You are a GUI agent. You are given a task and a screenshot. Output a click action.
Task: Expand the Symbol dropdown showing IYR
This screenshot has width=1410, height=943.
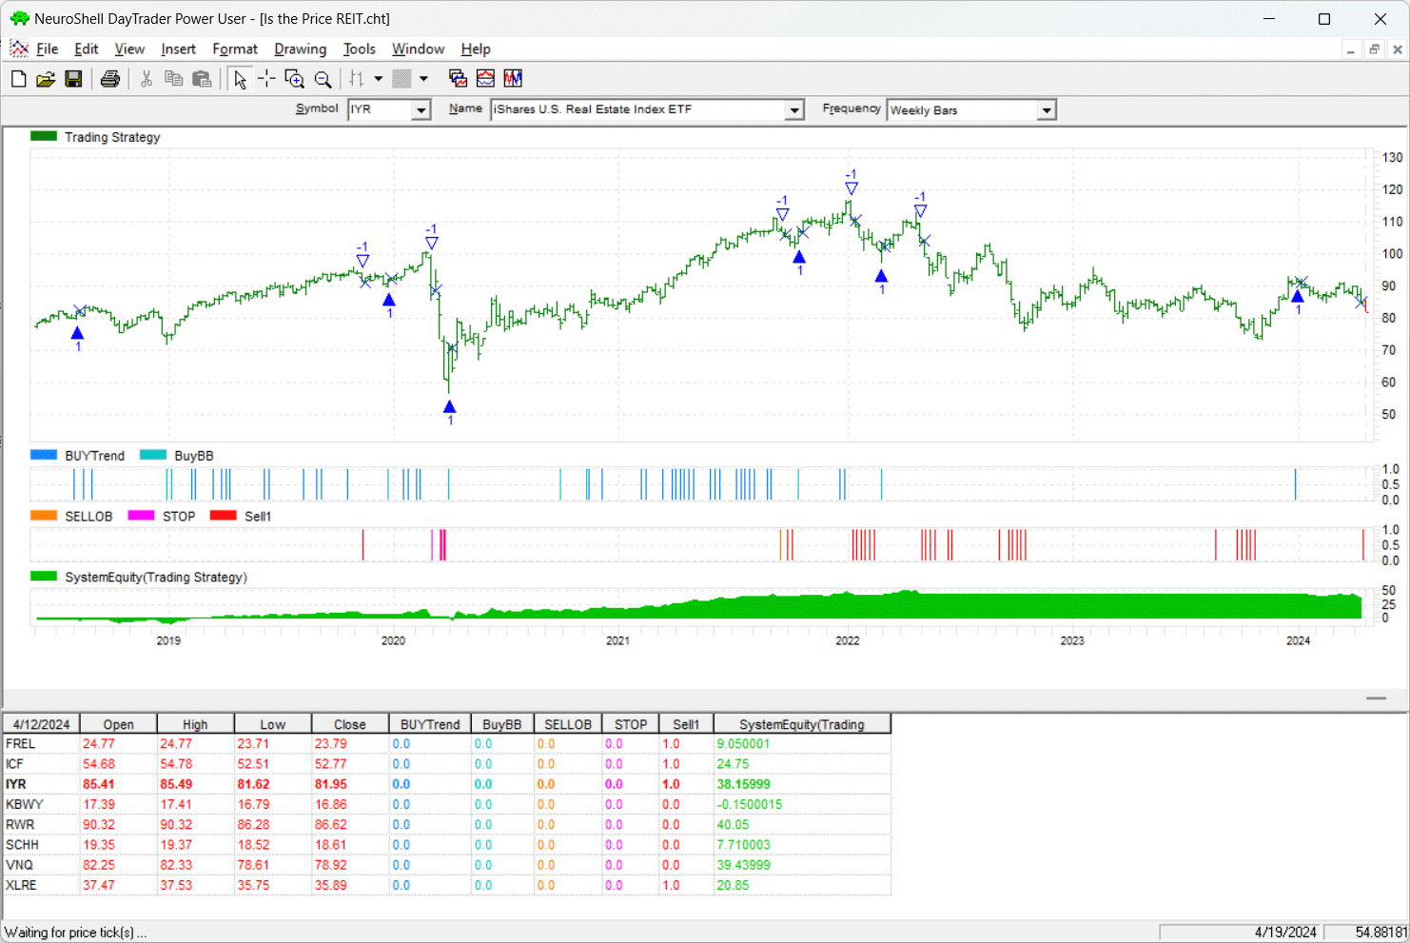[421, 110]
